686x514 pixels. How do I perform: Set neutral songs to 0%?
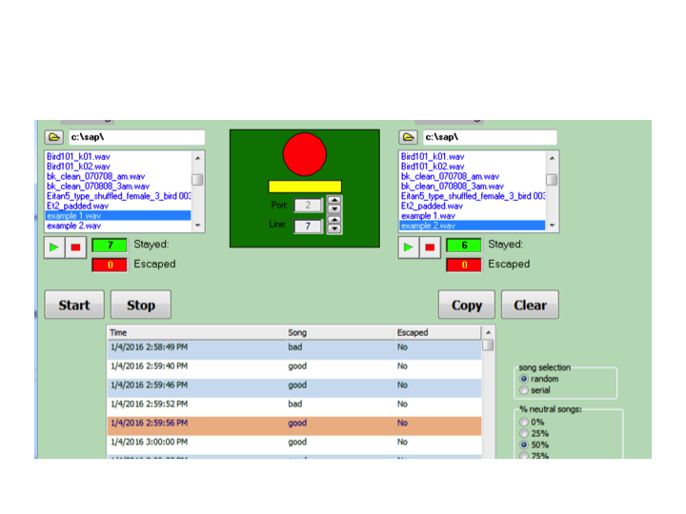tap(524, 422)
